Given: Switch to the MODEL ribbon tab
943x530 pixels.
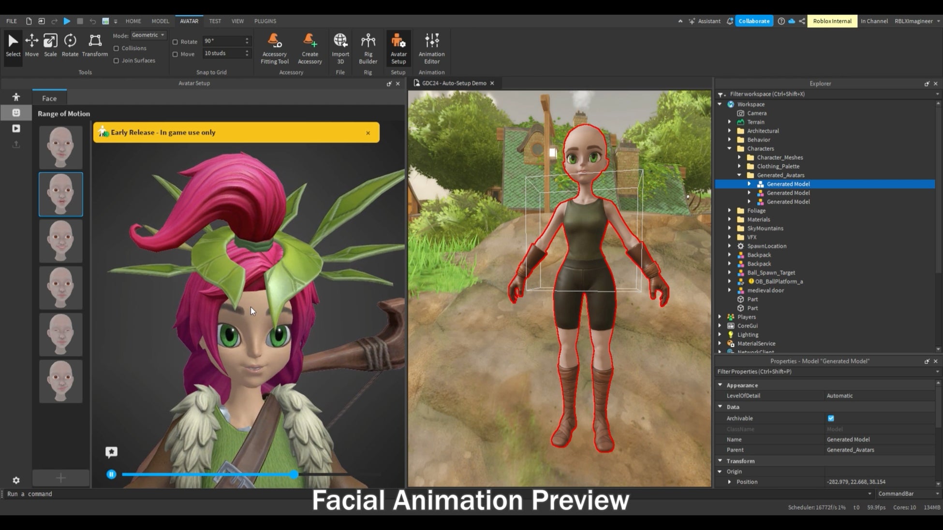Looking at the screenshot, I should pos(160,21).
